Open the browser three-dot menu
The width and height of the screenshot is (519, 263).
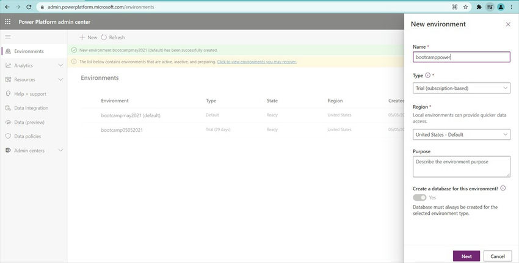coord(512,7)
